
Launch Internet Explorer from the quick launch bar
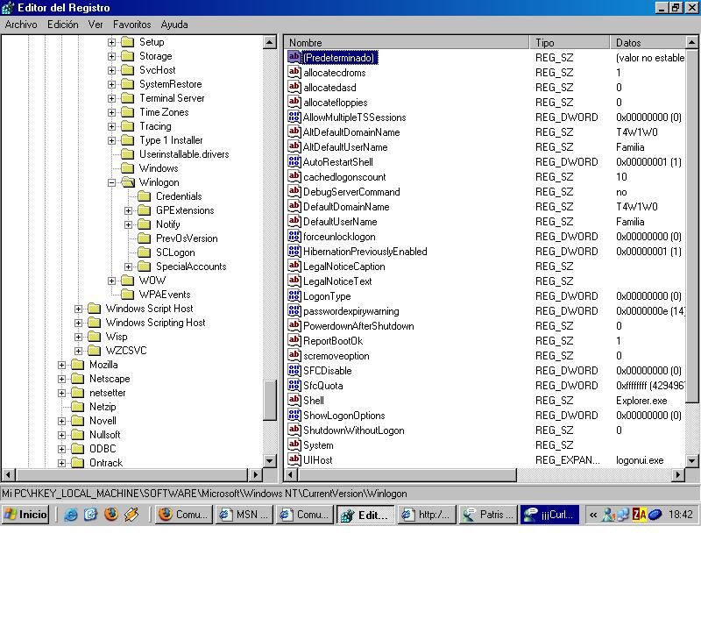(x=71, y=515)
